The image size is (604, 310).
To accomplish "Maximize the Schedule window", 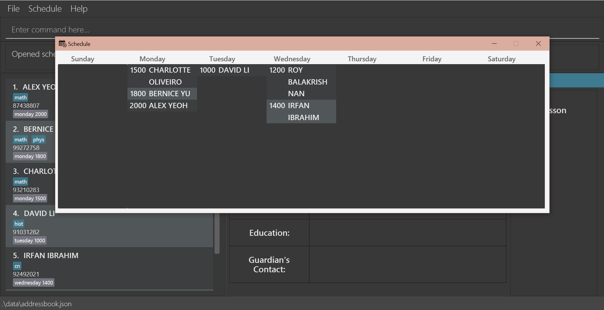I will pos(516,44).
